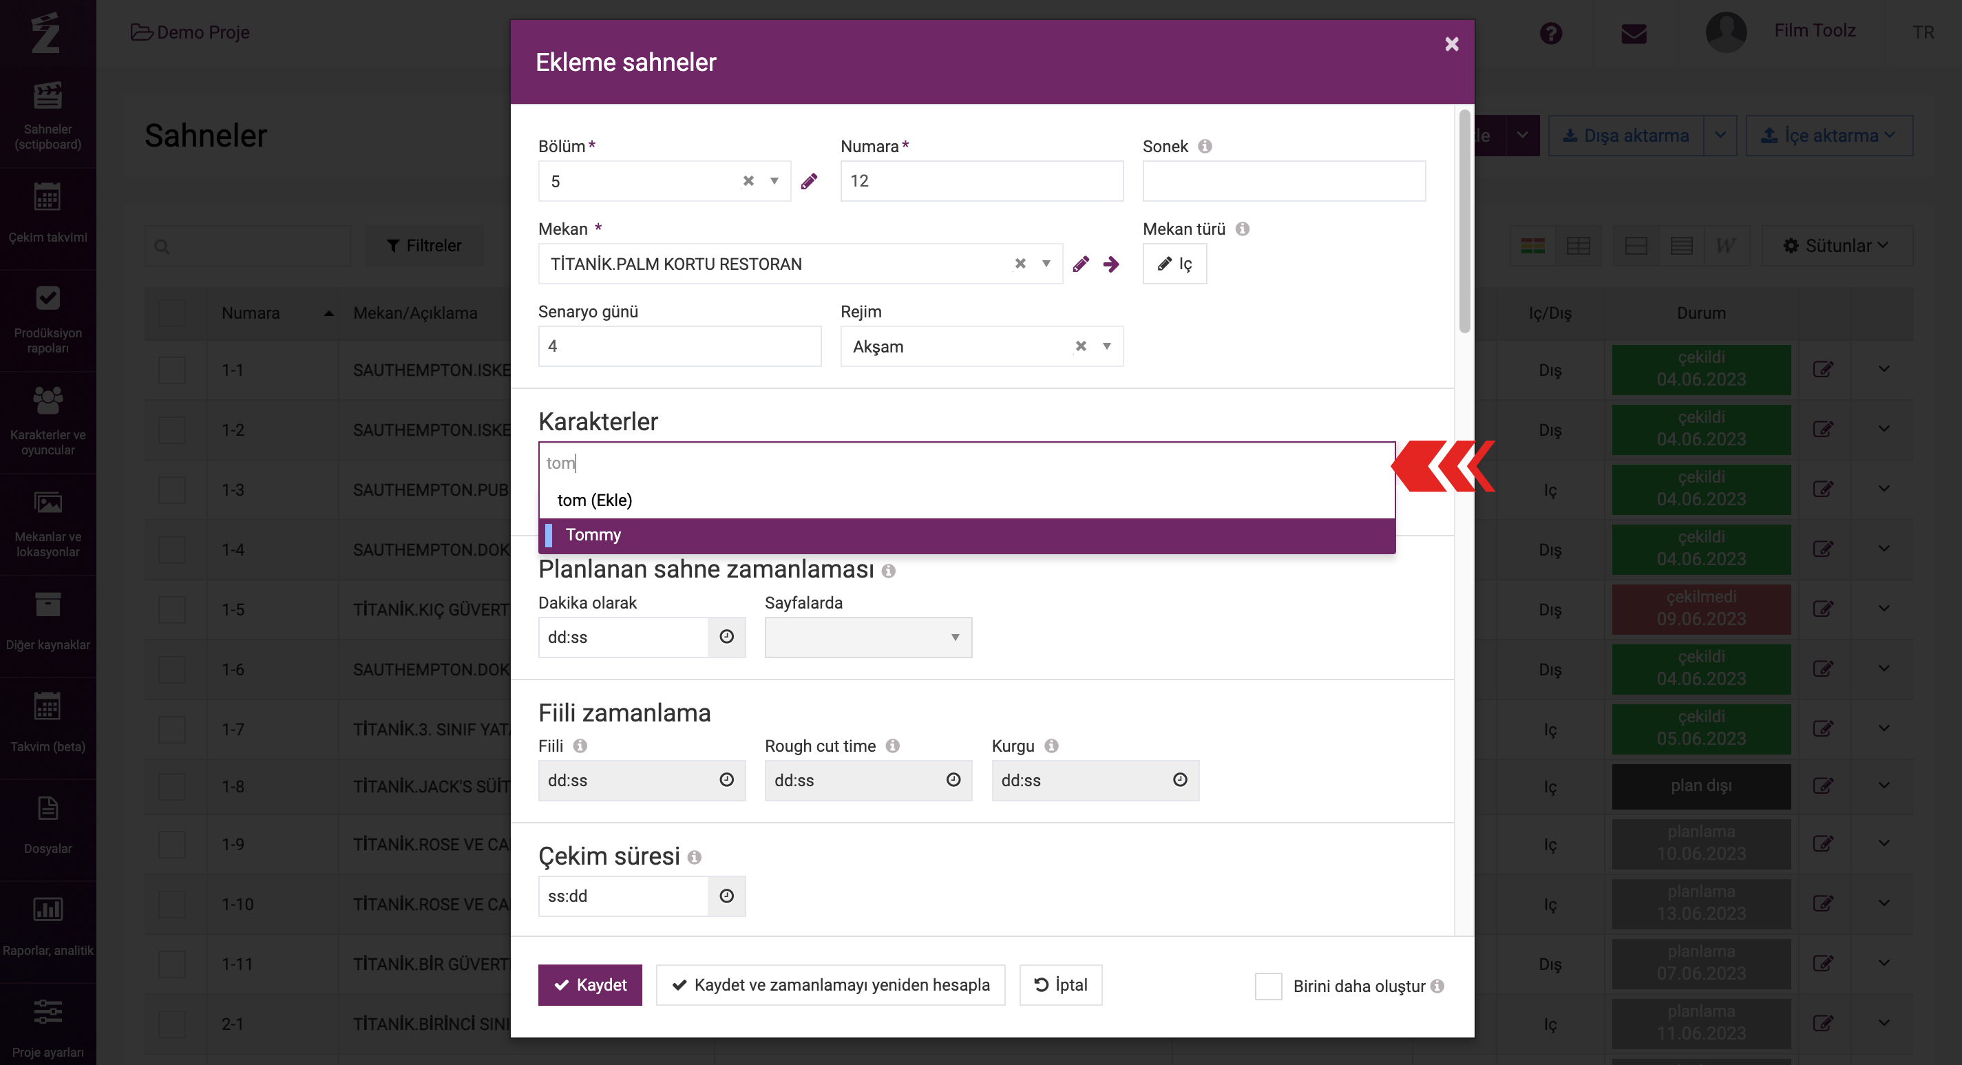
Task: Tick the checkbox for scene 1-11
Action: click(x=172, y=964)
